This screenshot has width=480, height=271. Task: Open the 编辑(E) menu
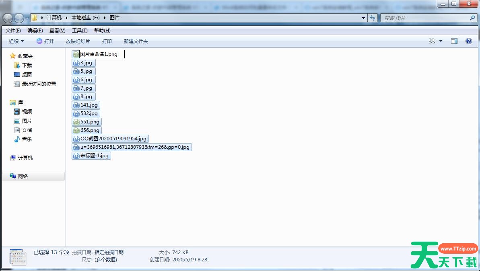[x=35, y=31]
